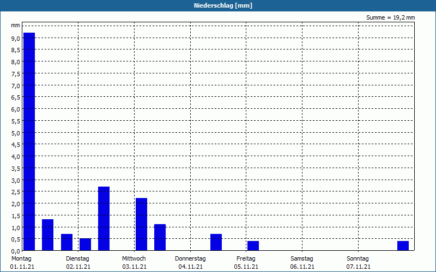Click the 7,5 y-axis value
436x272 pixels.
pos(16,74)
